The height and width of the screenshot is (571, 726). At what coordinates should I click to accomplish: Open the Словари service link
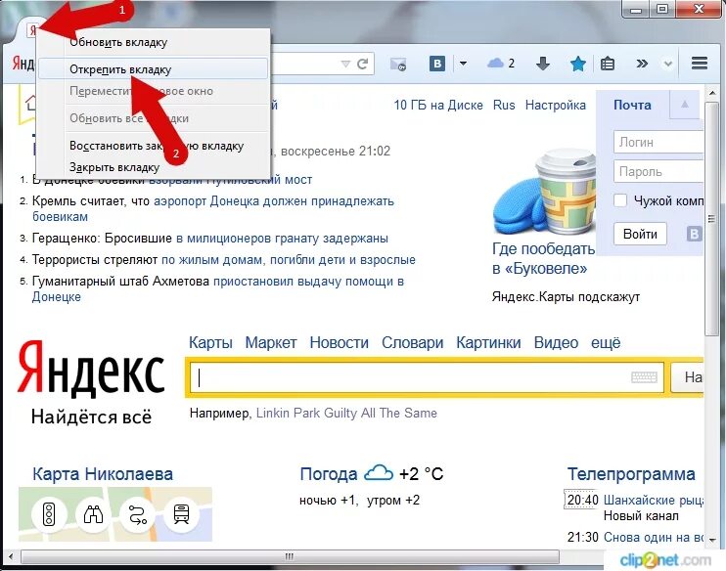[x=412, y=342]
